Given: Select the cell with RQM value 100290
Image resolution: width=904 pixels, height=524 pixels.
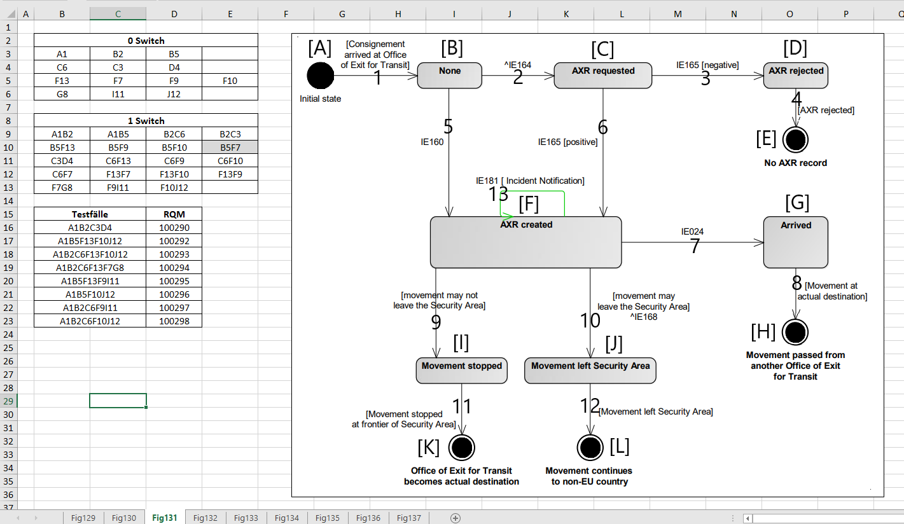Looking at the screenshot, I should coord(174,228).
